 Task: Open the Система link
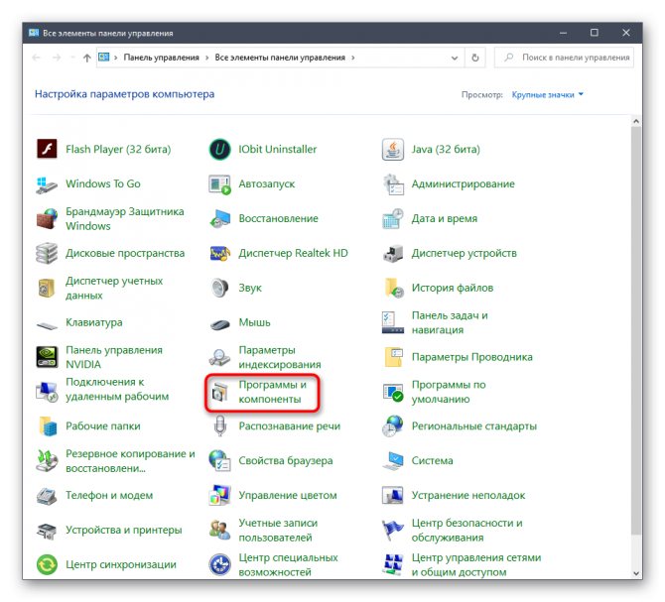(432, 460)
